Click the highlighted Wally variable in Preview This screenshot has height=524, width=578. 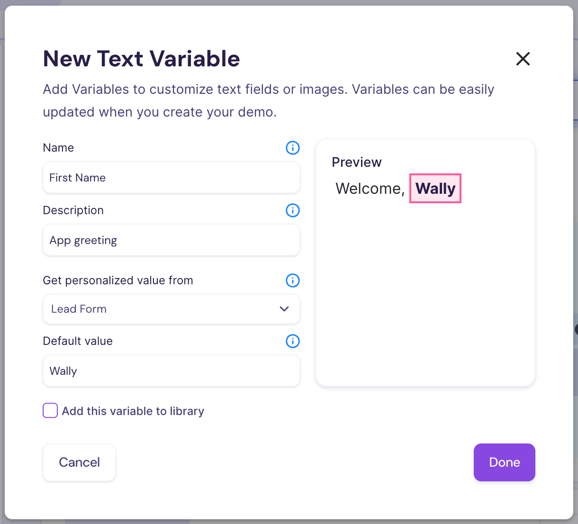[435, 188]
